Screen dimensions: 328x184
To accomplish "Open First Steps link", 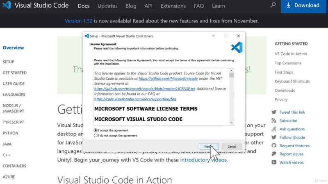I will (284, 72).
